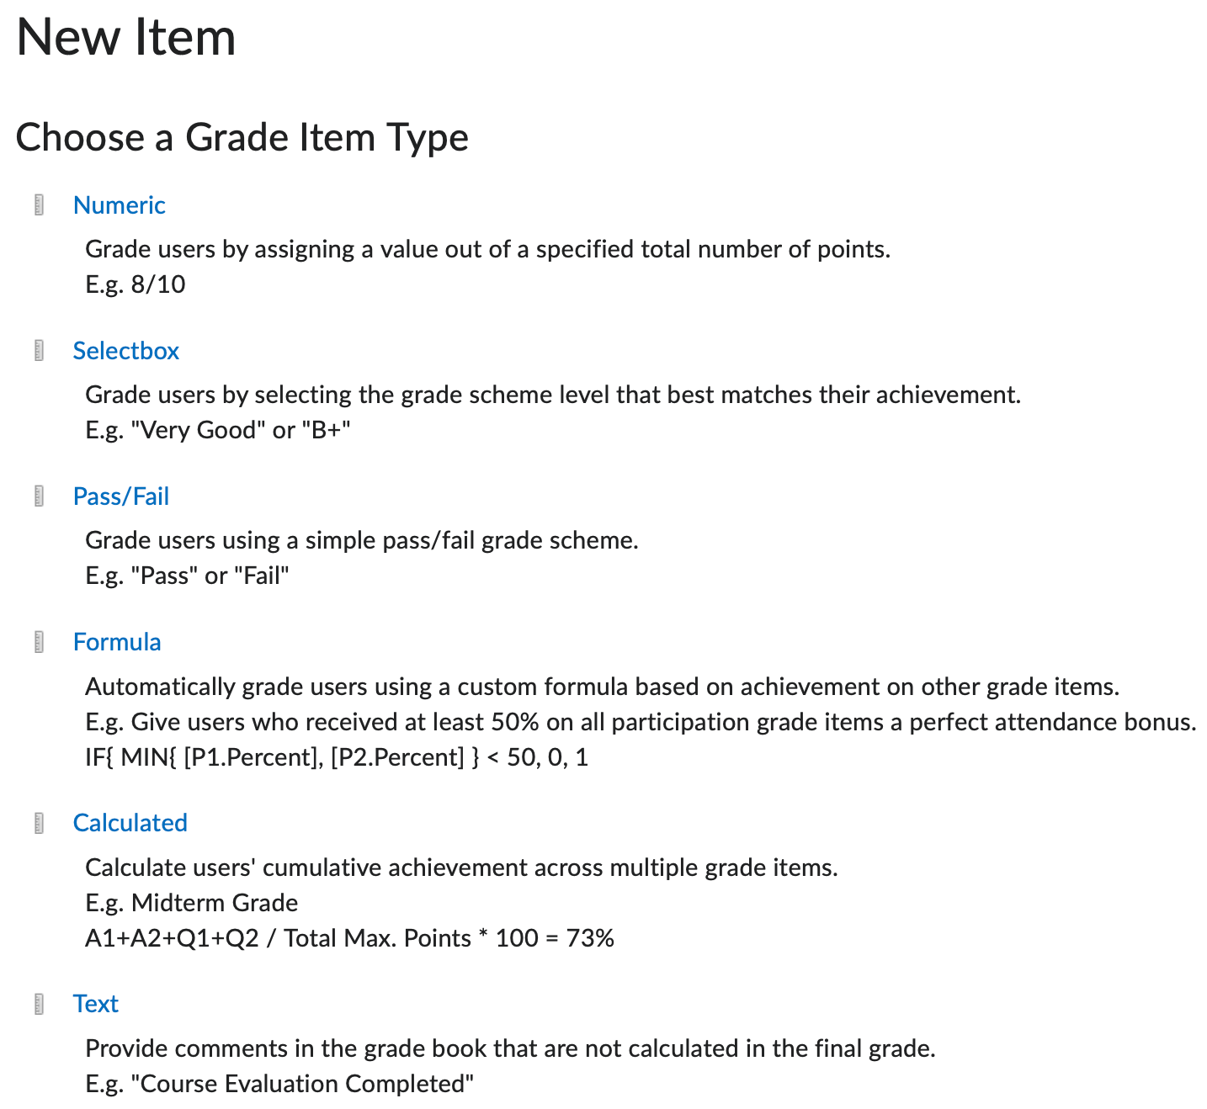This screenshot has height=1109, width=1207.
Task: Click the simple pass/fail scheme option
Action: pyautogui.click(x=121, y=496)
